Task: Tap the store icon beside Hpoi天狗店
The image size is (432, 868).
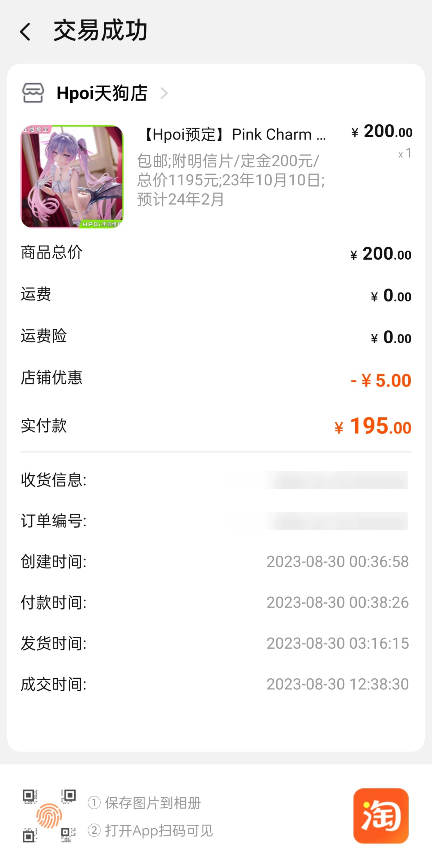Action: coord(33,93)
